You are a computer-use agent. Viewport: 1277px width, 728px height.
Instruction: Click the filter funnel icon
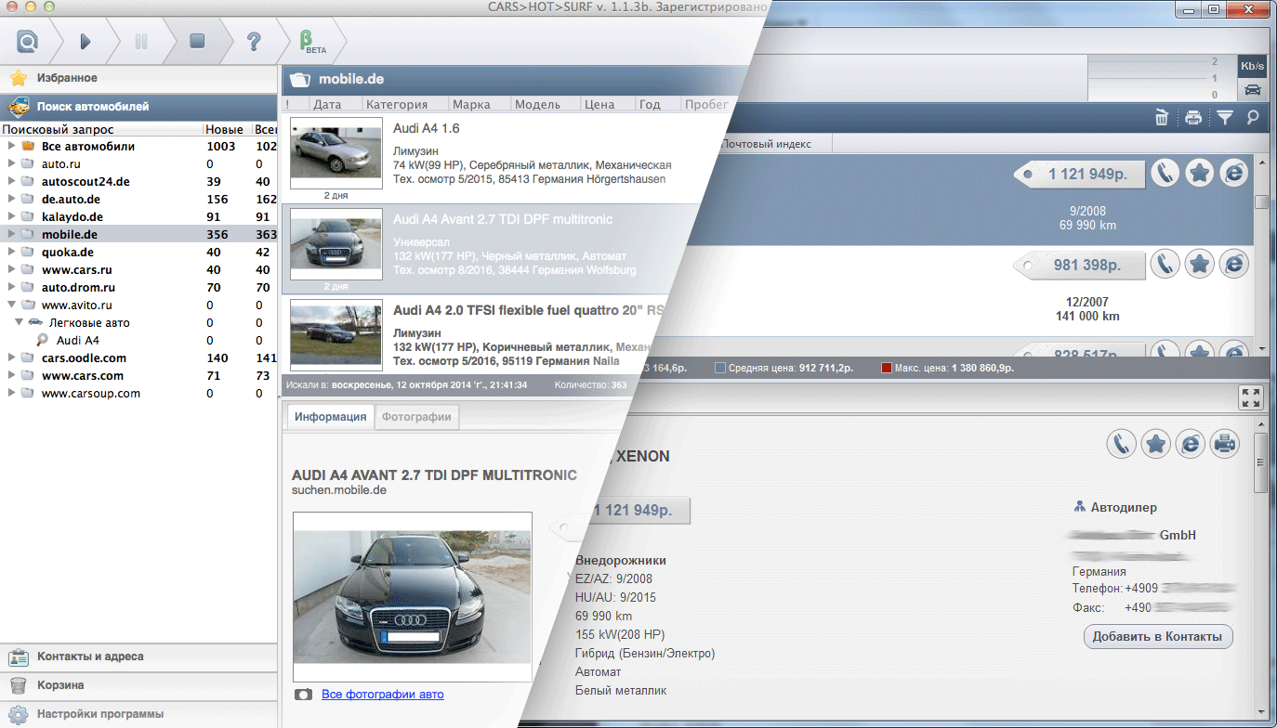[x=1225, y=117]
